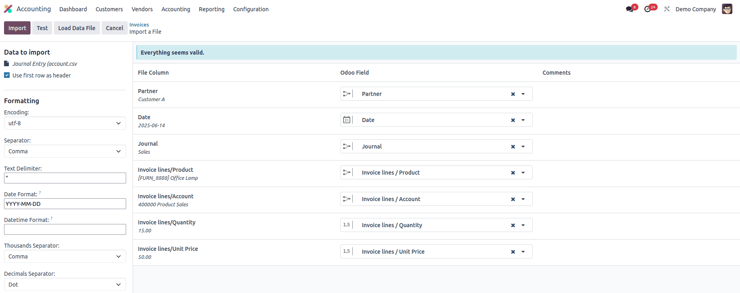Focus the Text Delimiter input field
Viewport: 740px width, 293px height.
tap(65, 178)
